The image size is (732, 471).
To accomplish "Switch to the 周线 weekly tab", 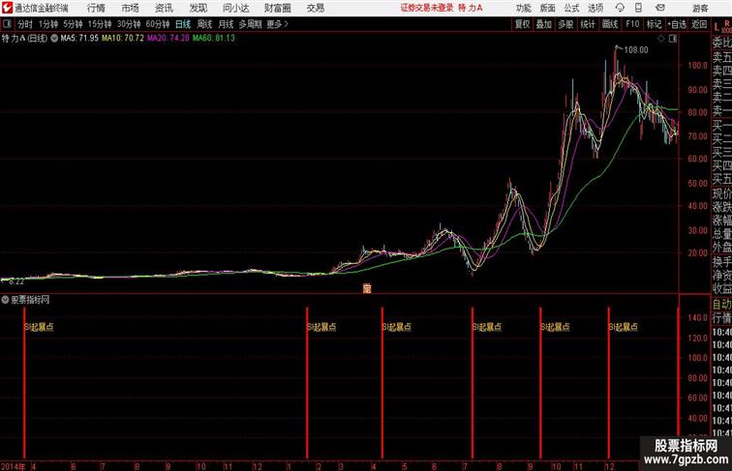I will pos(204,24).
